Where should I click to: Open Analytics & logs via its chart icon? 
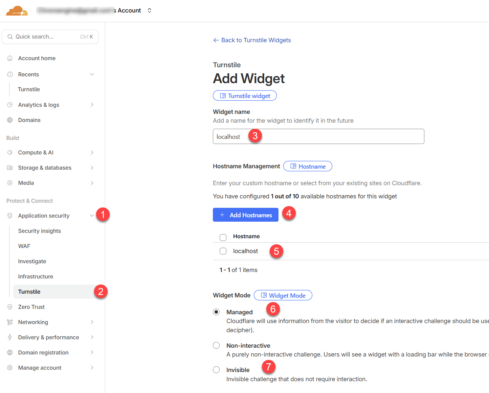10,105
